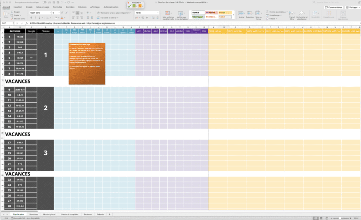361x220 pixels.
Task: Select the Neutre cell style
Action: [x=225, y=13]
